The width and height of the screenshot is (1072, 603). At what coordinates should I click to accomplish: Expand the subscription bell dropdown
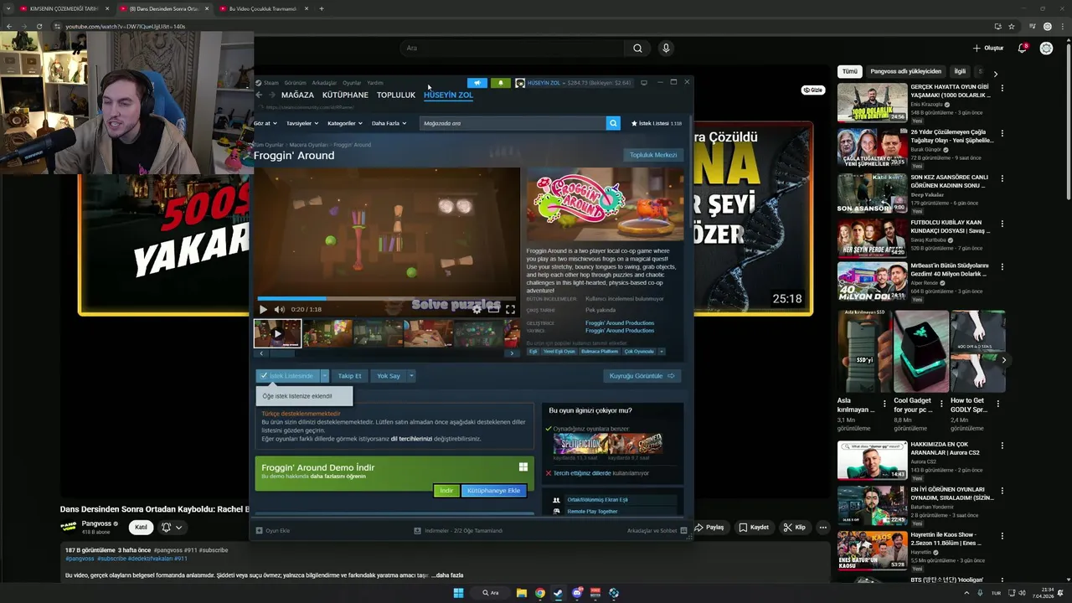point(171,527)
